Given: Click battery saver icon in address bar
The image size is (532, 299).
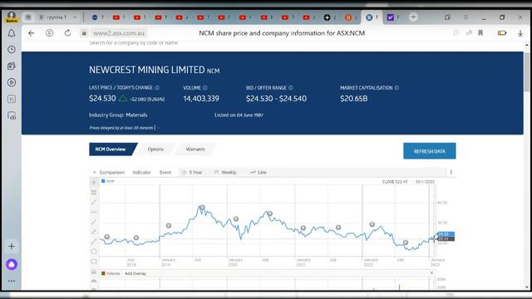Looking at the screenshot, I should click(x=502, y=33).
